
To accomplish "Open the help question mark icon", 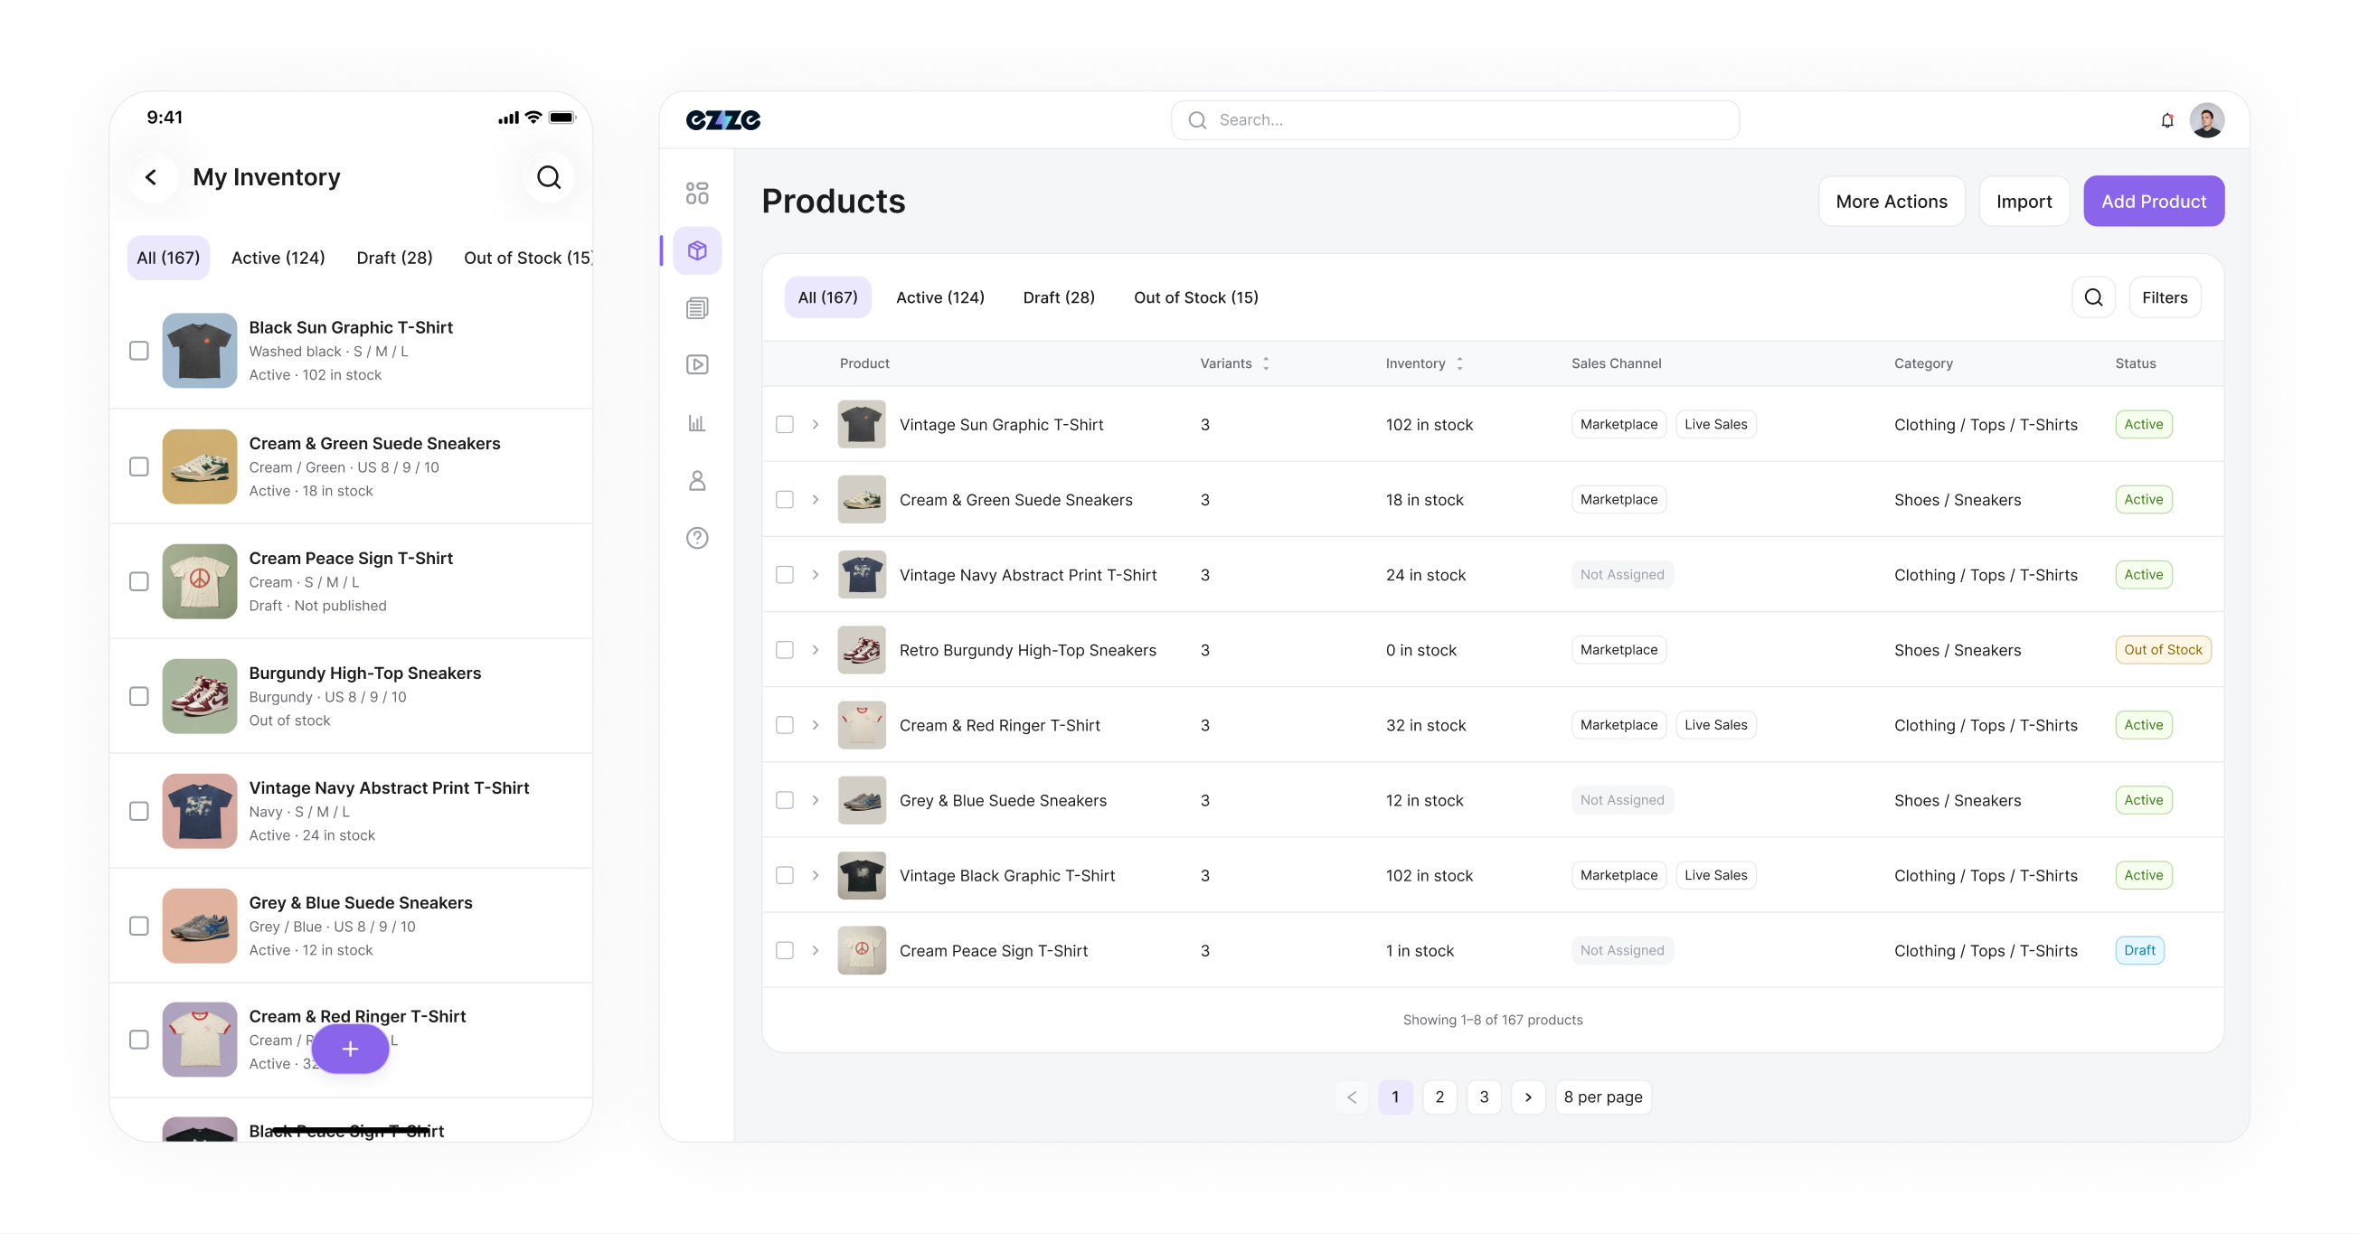I will (x=697, y=538).
